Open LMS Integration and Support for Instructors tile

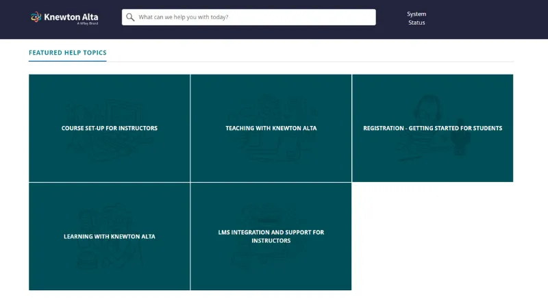(271, 267)
